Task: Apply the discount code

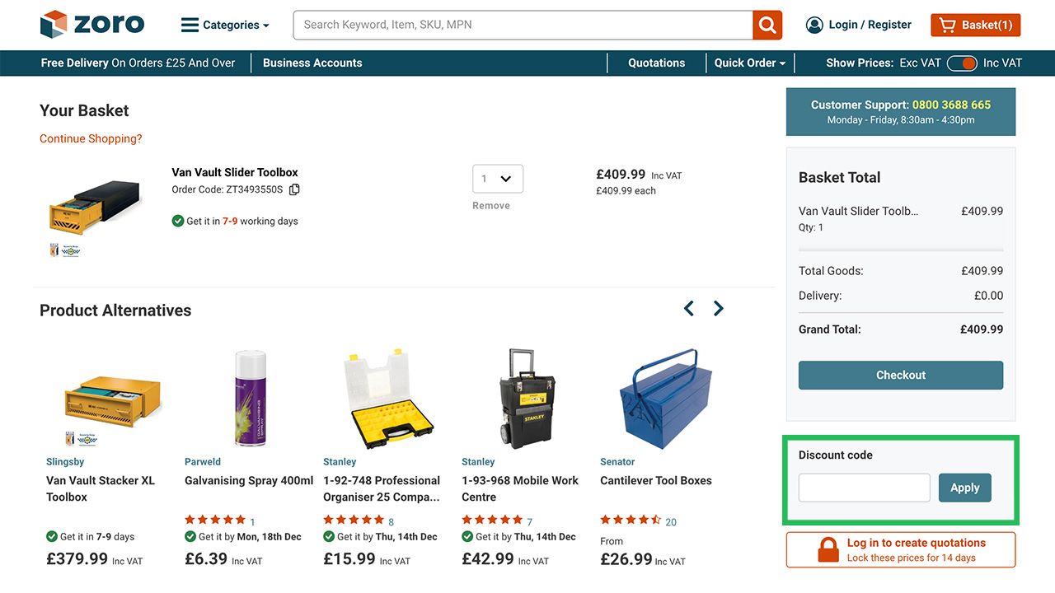Action: [964, 488]
